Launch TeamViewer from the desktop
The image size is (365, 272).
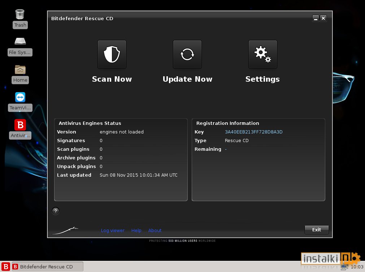[x=20, y=97]
